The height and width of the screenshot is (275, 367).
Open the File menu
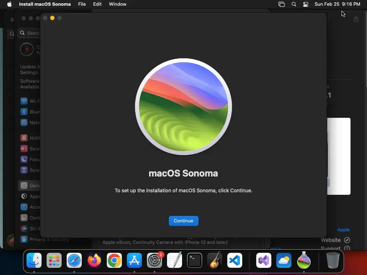pos(82,4)
